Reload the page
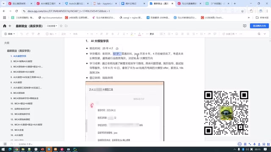 pyautogui.click(x=17, y=11)
